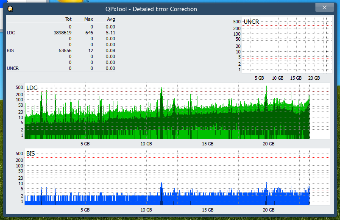The width and height of the screenshot is (340, 220).
Task: Click the 20 GB axis label under UNCR graph
Action: 314,78
